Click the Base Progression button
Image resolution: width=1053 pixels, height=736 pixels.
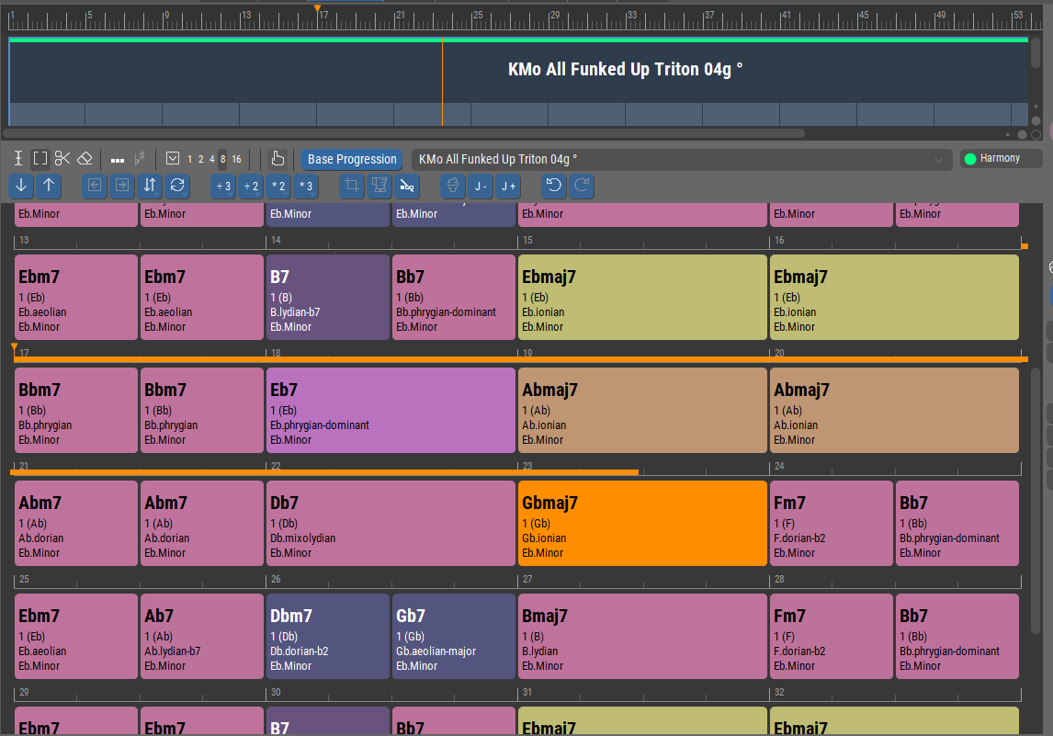(352, 159)
